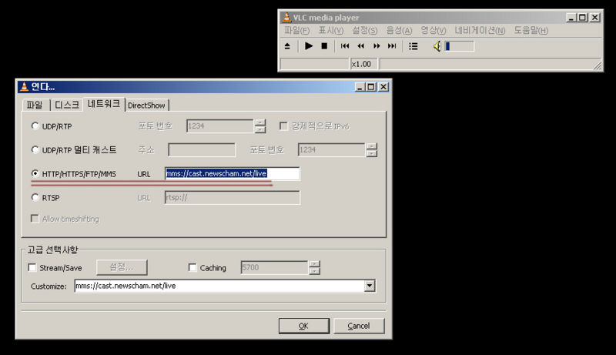
Task: Skip to previous track in VLC
Action: click(345, 46)
